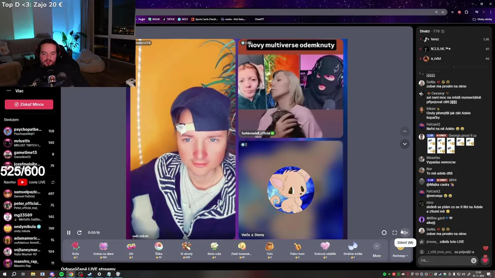The width and height of the screenshot is (495, 278).
Task: Toggle the mute speaker icon
Action: (405, 232)
